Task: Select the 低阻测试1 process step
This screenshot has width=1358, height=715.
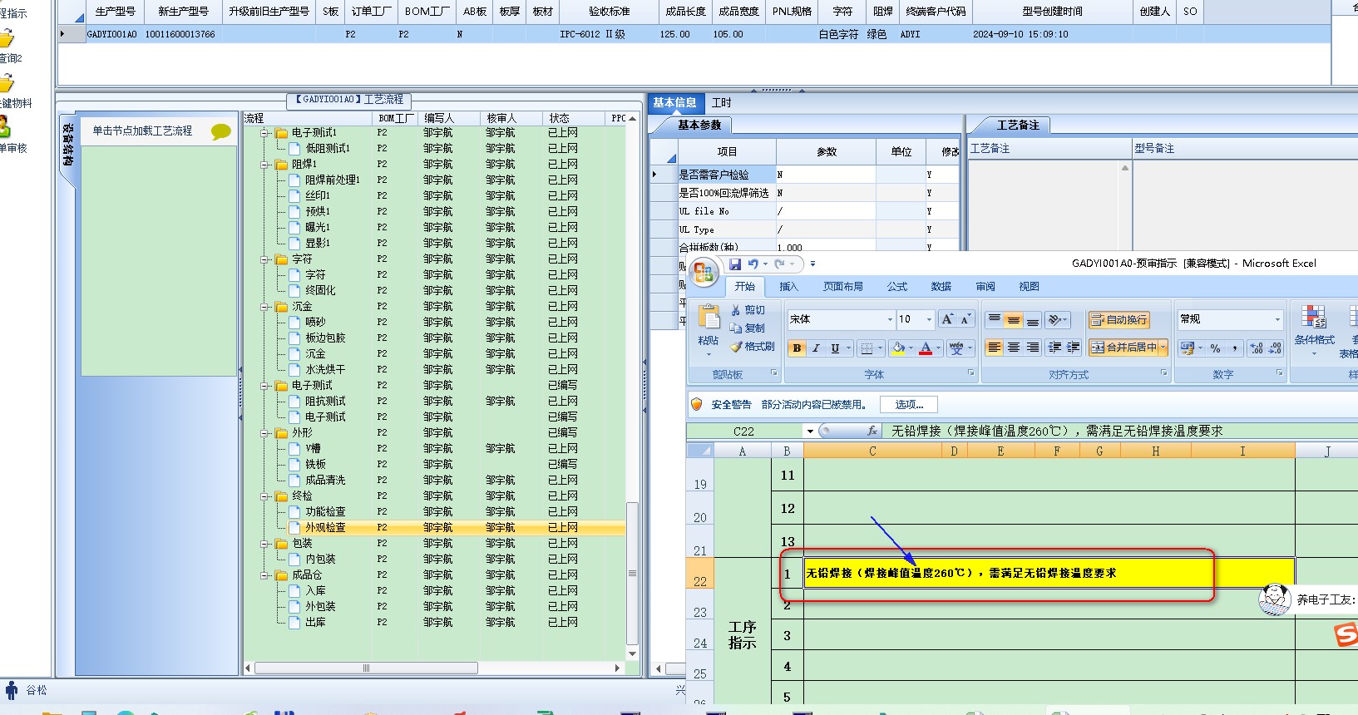Action: click(328, 149)
